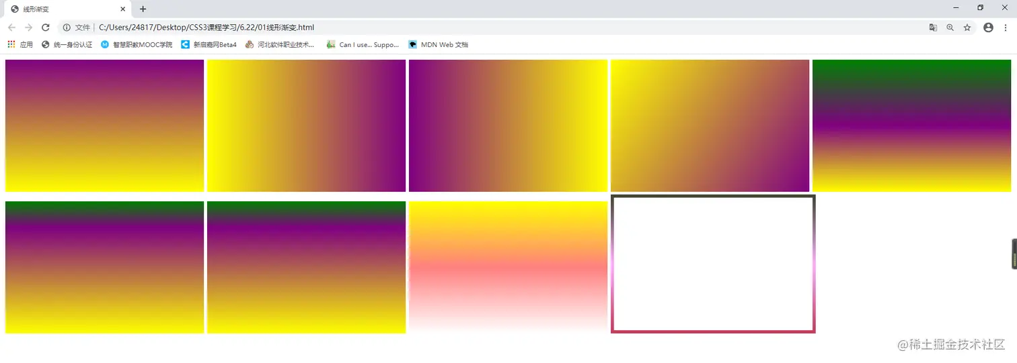Viewport: 1017px width, 363px height.
Task: Restore down the browser window
Action: (980, 7)
